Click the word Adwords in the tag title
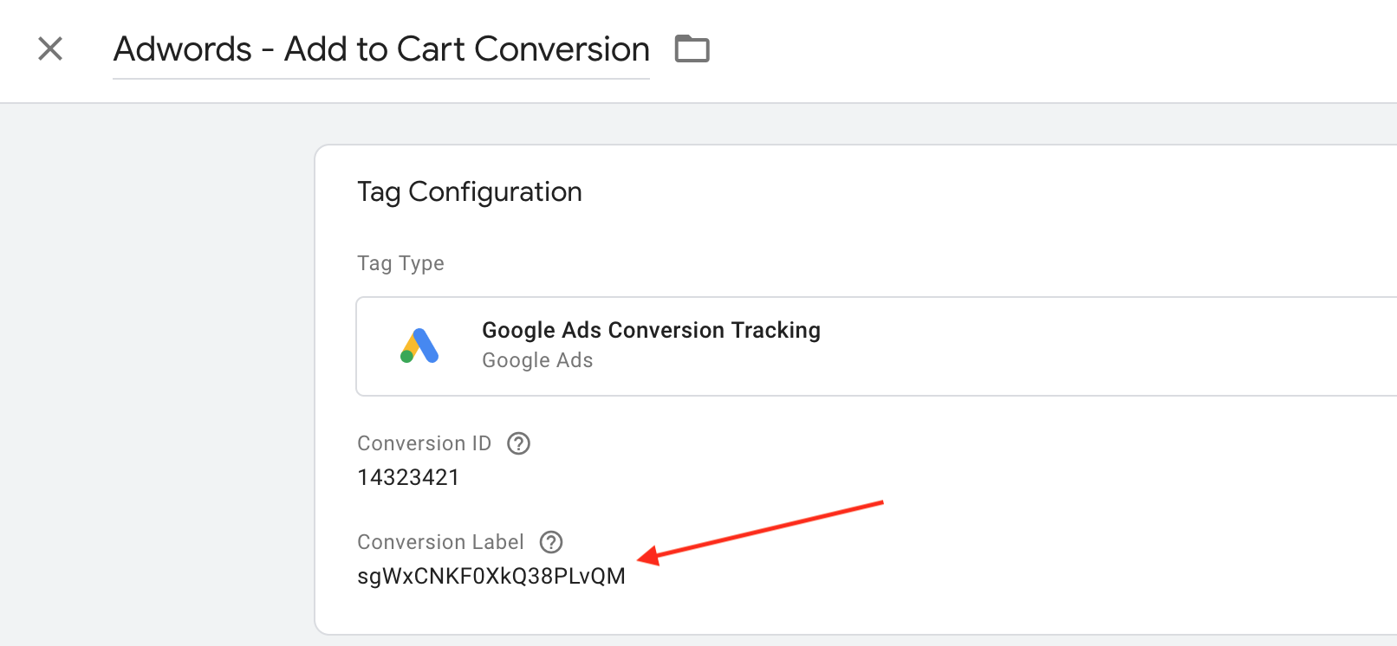Screen dimensions: 1397x646 tap(183, 49)
